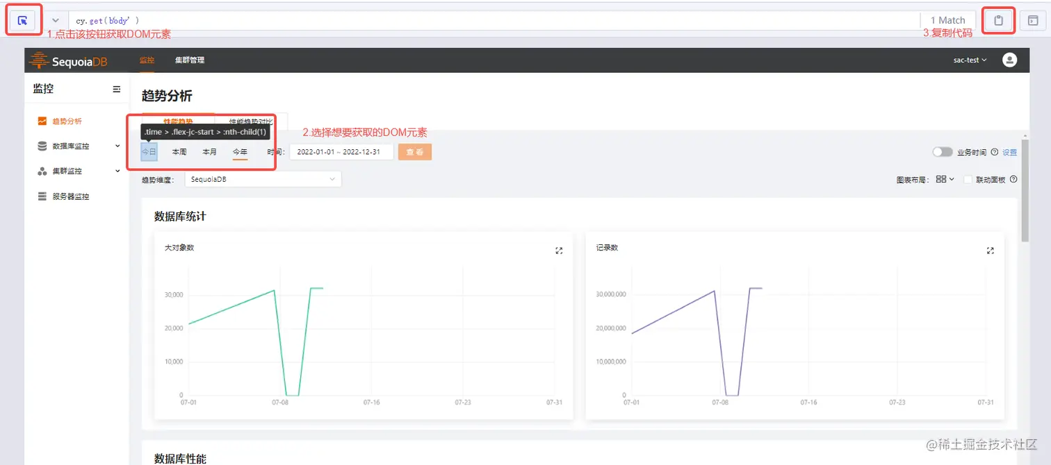1051x465 pixels.
Task: Switch to the 性能趋势对比 tab
Action: [x=251, y=121]
